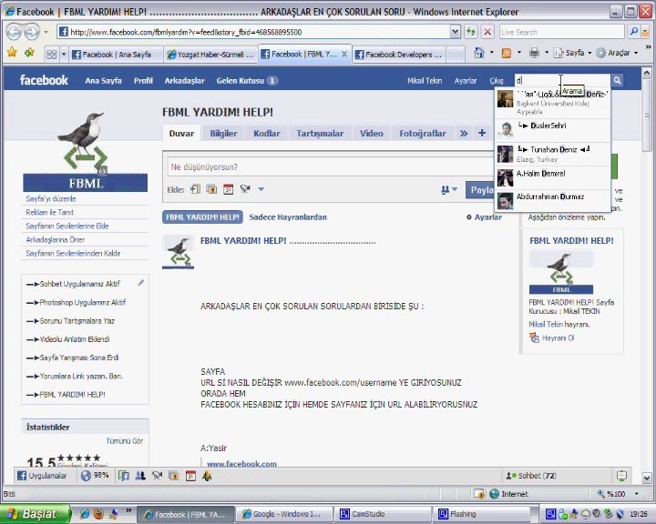
Task: Click the add video attachment icon
Action: pyautogui.click(x=245, y=189)
